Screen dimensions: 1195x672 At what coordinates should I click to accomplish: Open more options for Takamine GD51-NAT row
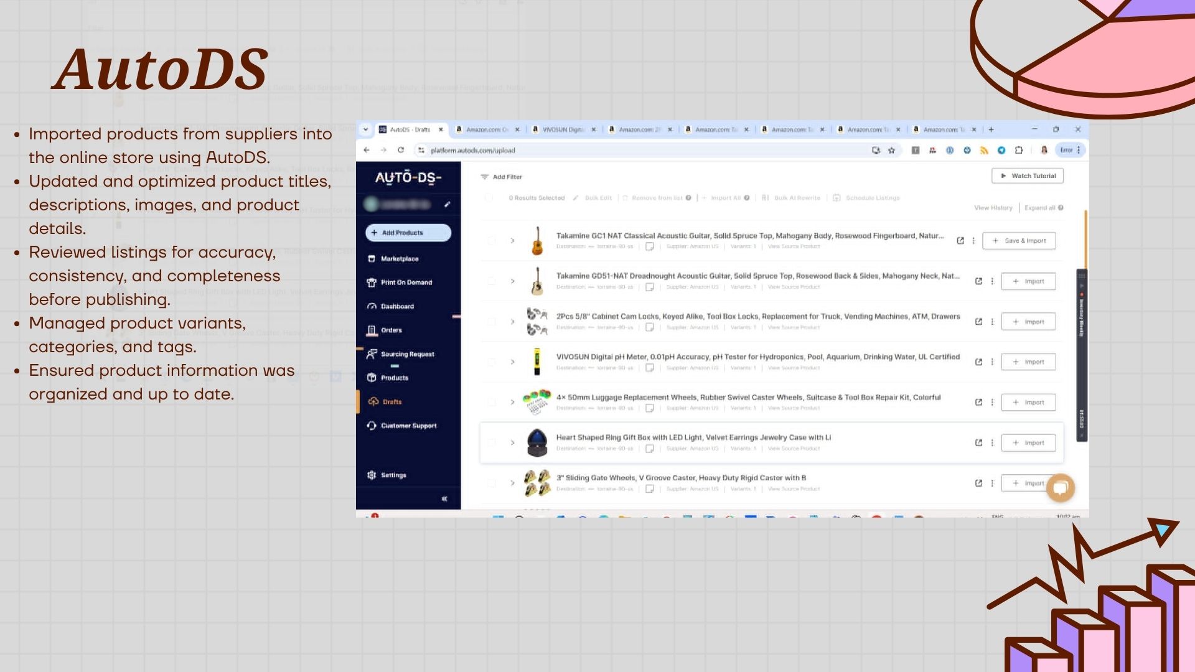click(x=992, y=281)
